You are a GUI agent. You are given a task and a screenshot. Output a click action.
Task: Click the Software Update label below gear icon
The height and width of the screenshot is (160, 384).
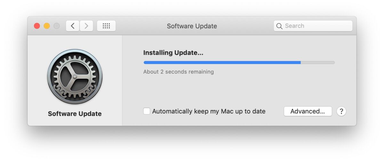coord(75,114)
